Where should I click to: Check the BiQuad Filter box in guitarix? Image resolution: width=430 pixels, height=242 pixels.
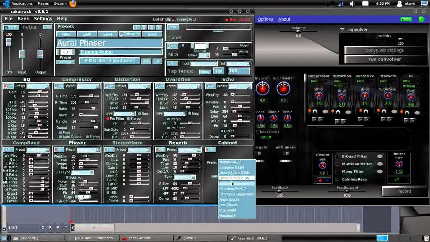tap(337, 156)
